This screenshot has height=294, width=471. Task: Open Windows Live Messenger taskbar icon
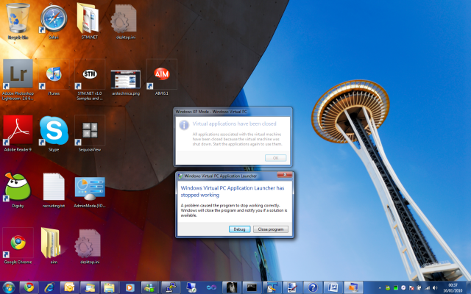click(x=150, y=287)
